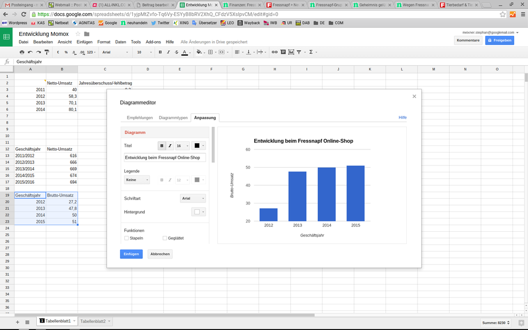The width and height of the screenshot is (528, 330).
Task: Add a new sheet with plus icon
Action: (18, 322)
